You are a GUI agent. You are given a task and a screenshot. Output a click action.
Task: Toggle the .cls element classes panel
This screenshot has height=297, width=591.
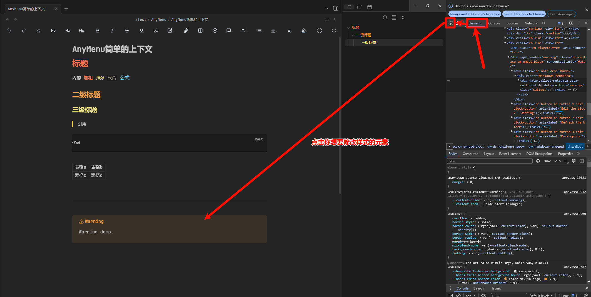point(557,161)
